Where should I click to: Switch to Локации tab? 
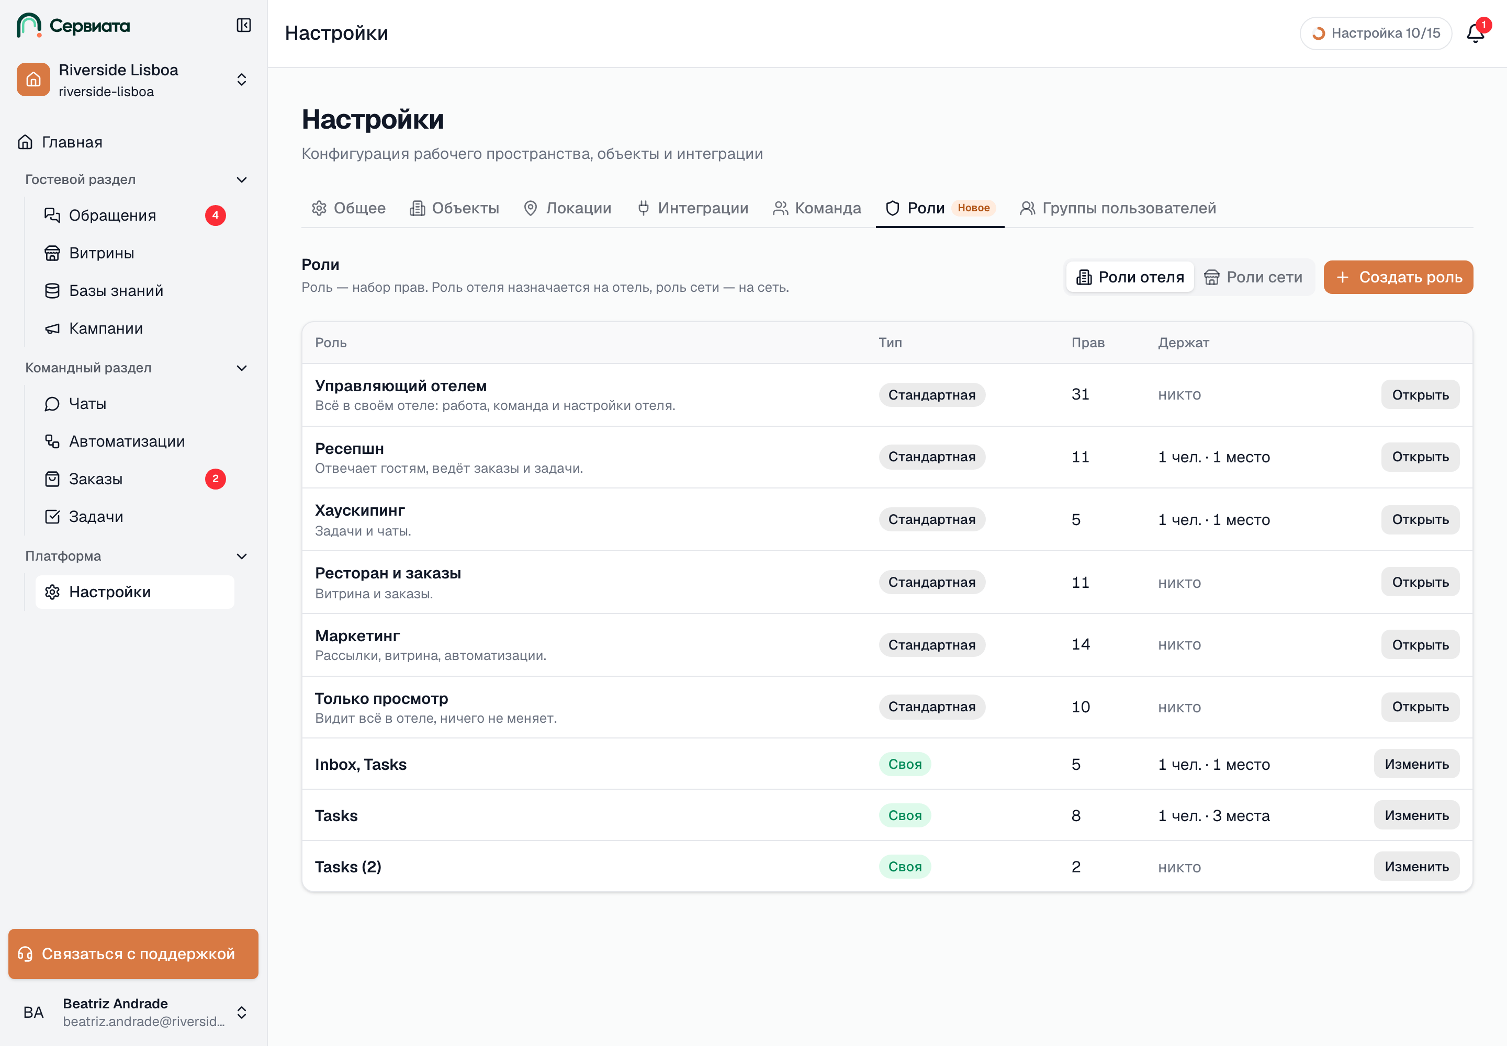coord(567,208)
